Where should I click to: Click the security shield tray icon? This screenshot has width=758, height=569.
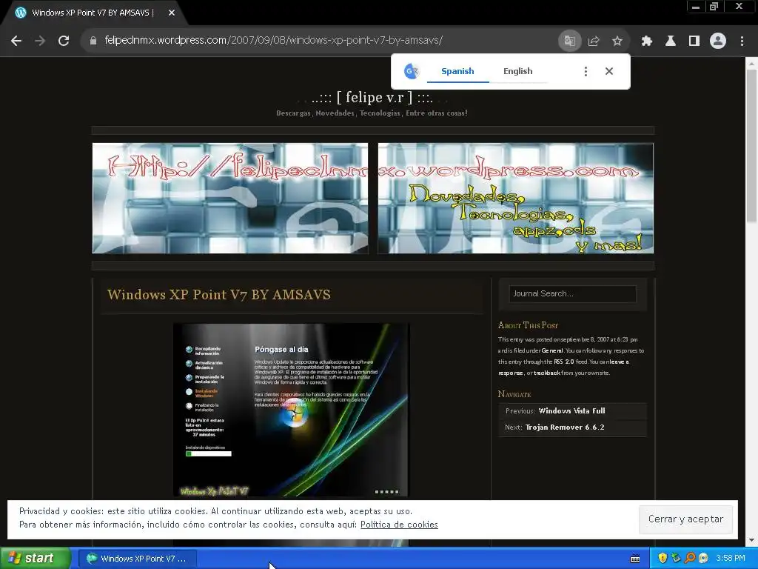(x=663, y=559)
